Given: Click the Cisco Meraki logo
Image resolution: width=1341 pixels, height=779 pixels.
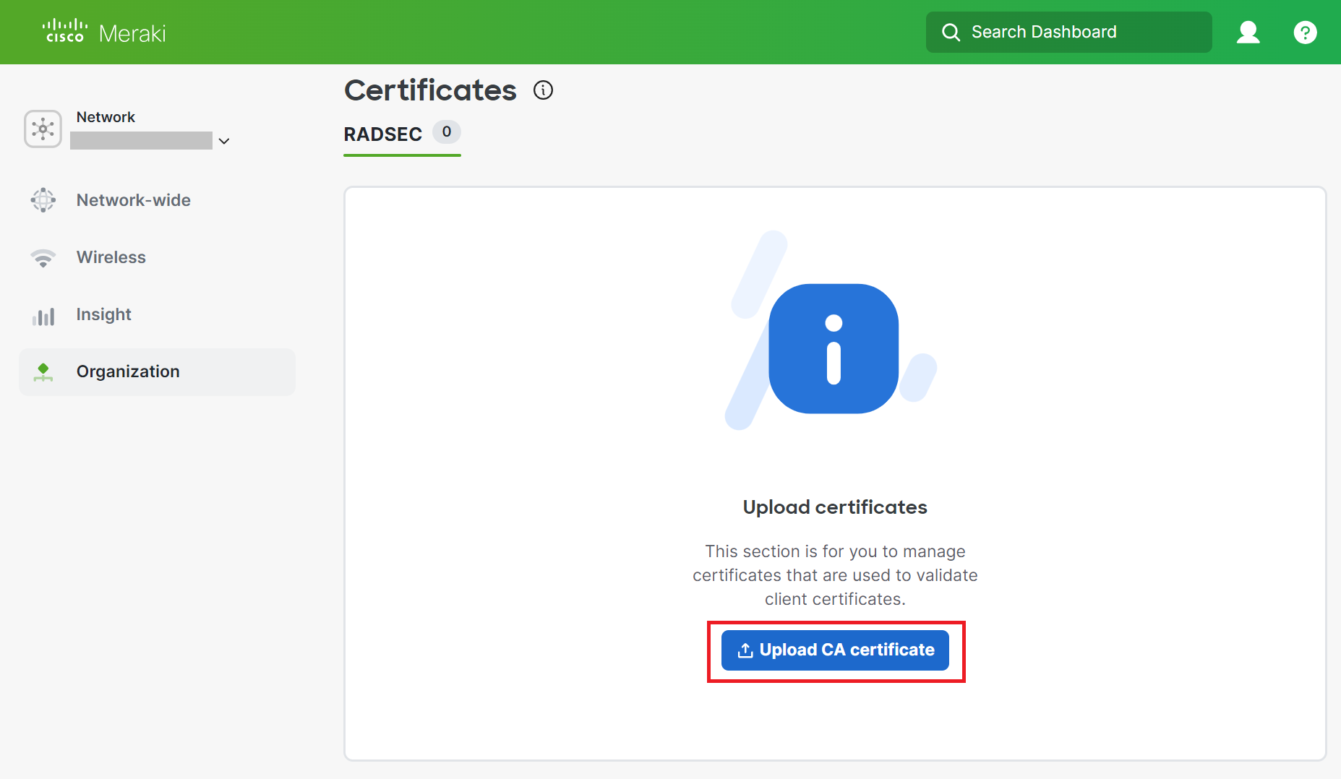Looking at the screenshot, I should (x=104, y=33).
